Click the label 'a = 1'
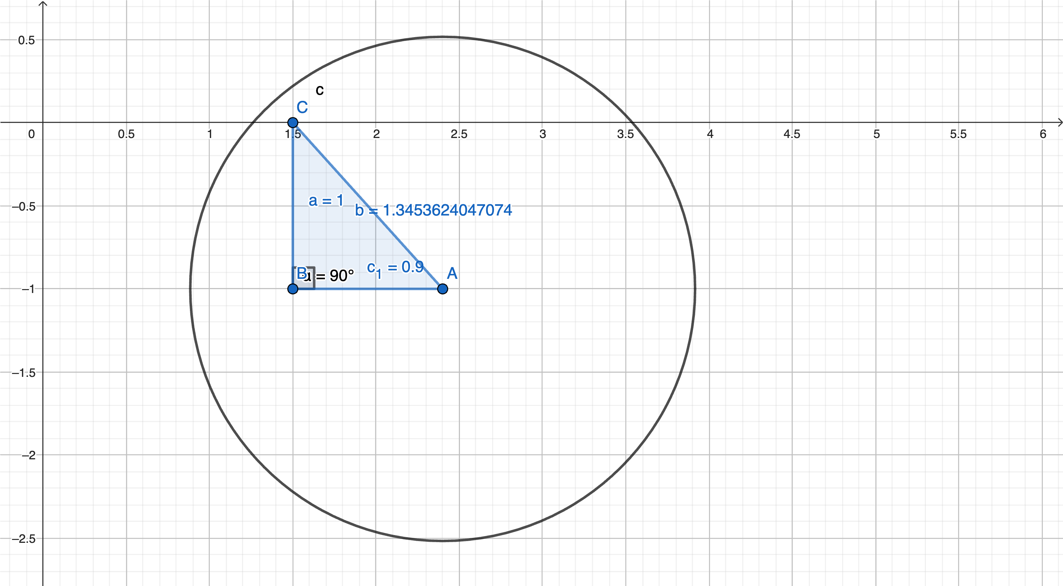The width and height of the screenshot is (1063, 586). [326, 201]
